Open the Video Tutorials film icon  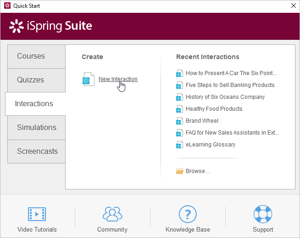(37, 214)
